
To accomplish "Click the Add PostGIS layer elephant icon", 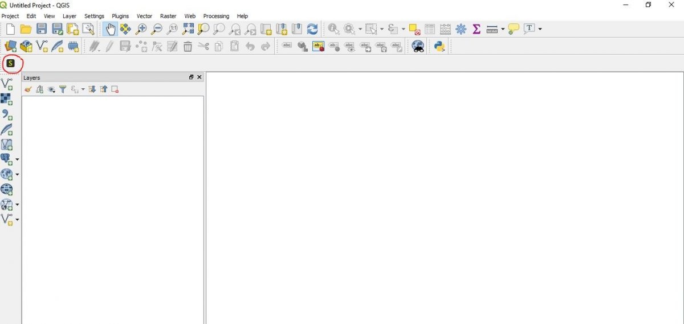I will tap(6, 159).
